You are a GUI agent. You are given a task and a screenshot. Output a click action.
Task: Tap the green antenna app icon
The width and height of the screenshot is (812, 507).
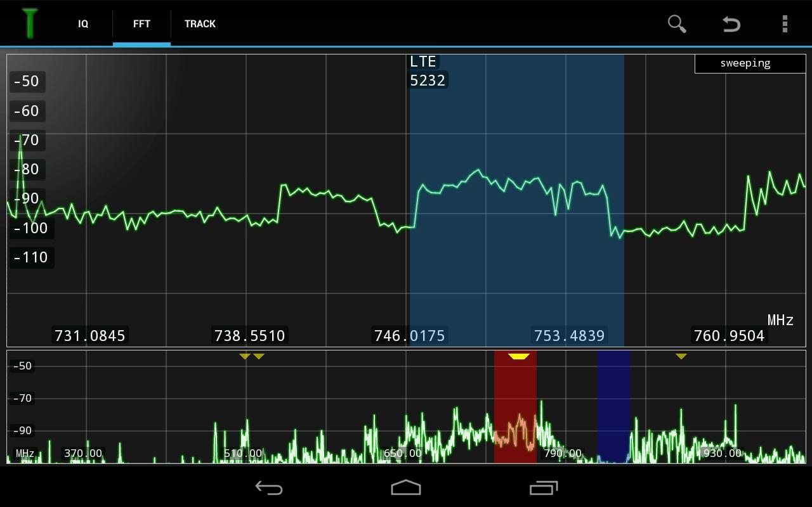click(x=29, y=23)
